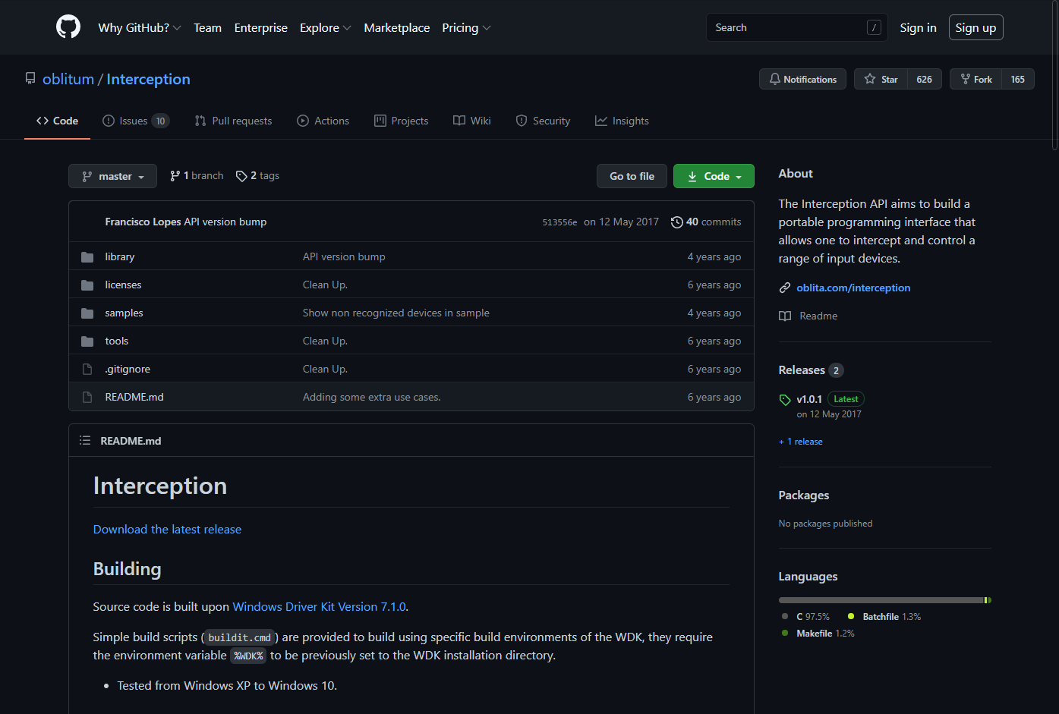Screen dimensions: 1059x714
Task: Click the Sign up button
Action: (x=975, y=27)
